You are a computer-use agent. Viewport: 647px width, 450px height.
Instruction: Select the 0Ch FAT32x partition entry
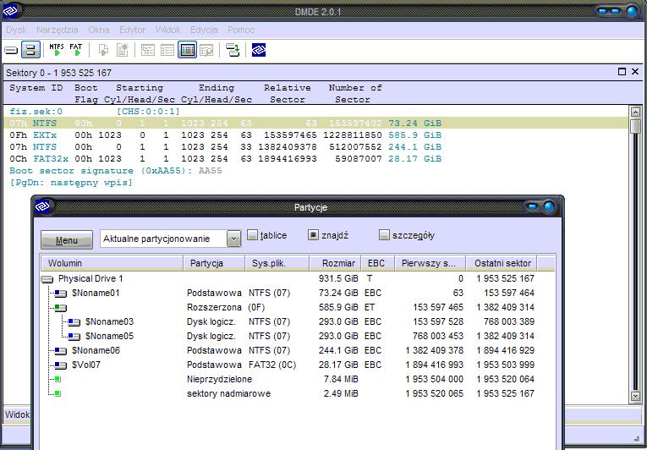[x=225, y=159]
